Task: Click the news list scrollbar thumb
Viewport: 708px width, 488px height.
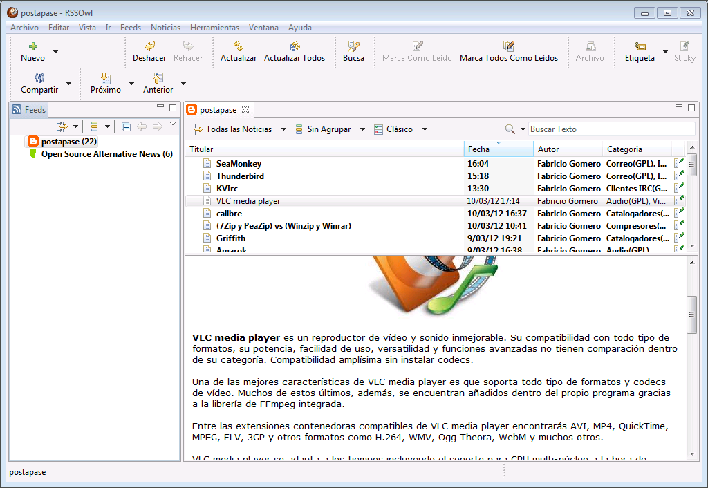Action: (691, 165)
